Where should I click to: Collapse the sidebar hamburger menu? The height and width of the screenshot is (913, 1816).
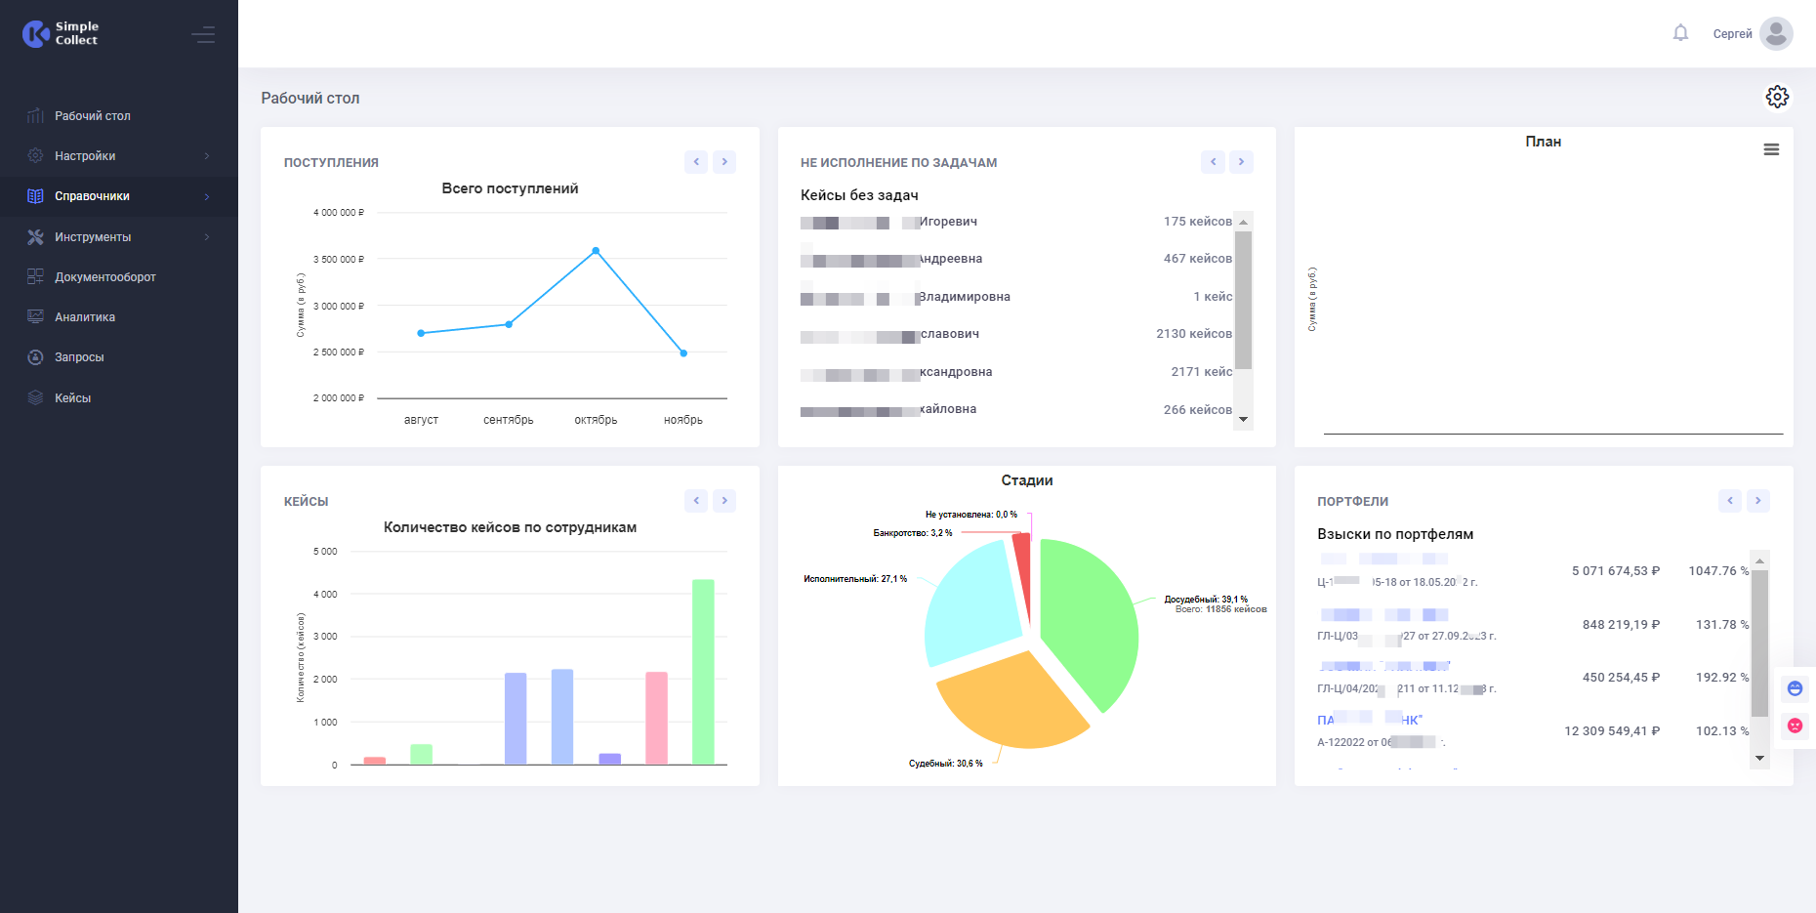click(203, 35)
